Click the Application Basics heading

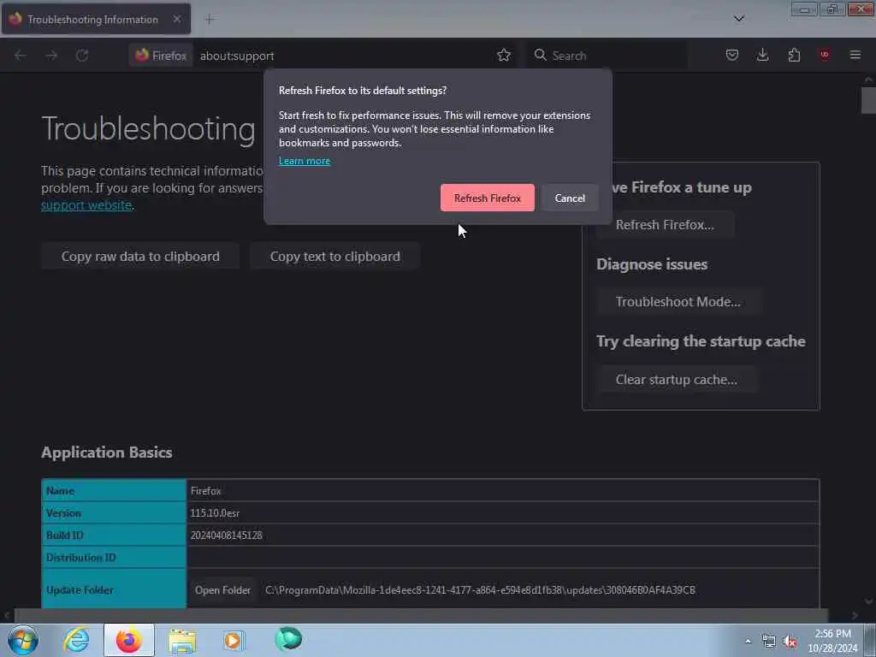coord(107,453)
